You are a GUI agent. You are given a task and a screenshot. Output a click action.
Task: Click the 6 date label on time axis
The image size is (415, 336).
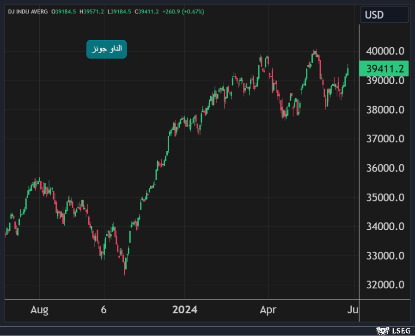click(104, 310)
